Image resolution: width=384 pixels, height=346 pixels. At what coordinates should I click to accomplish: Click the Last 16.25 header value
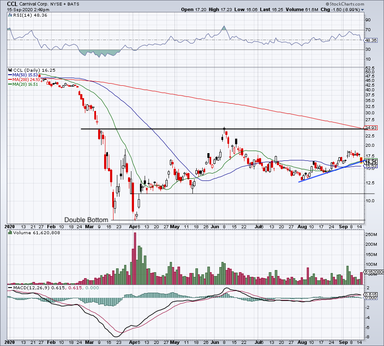[x=271, y=9]
